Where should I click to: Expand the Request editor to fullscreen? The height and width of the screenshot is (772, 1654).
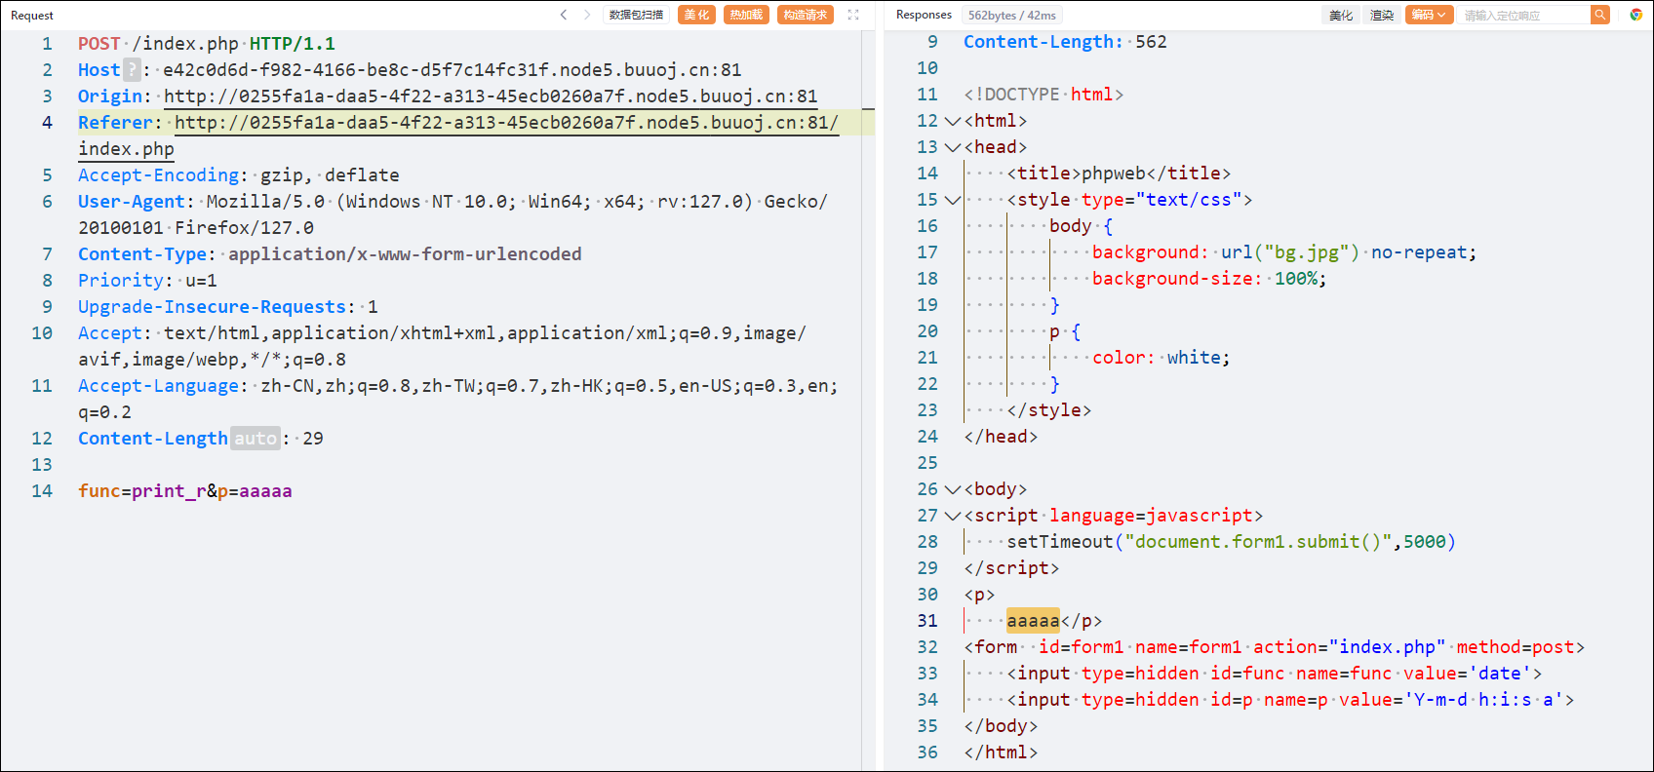853,15
